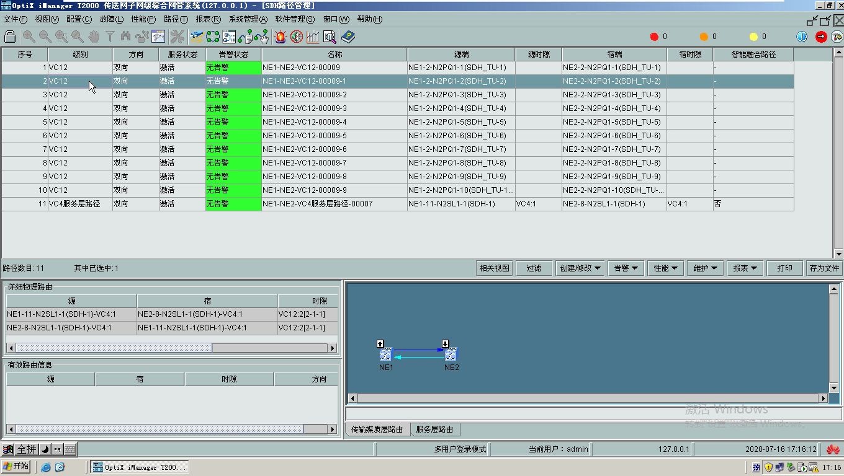The image size is (844, 476).
Task: Switch to the 服务层路由 tab
Action: (434, 429)
